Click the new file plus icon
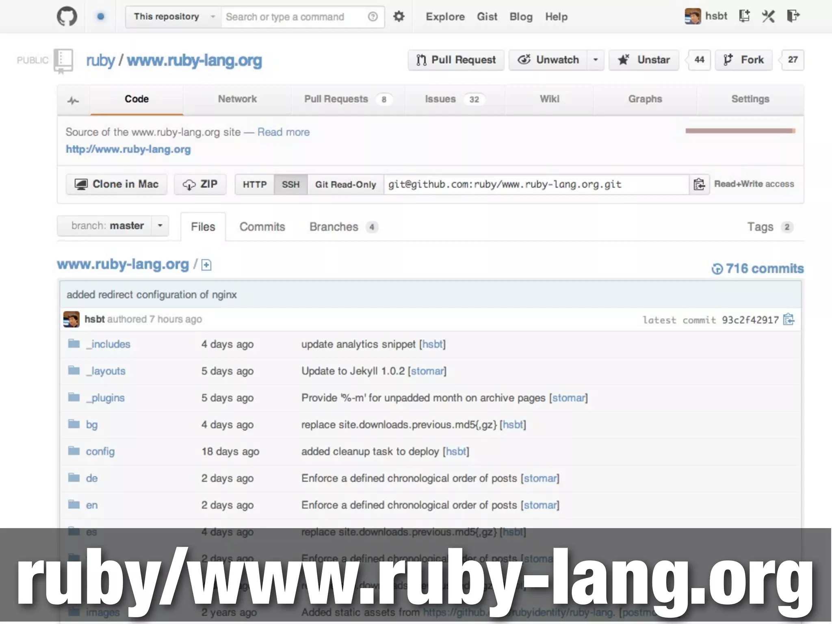This screenshot has height=624, width=832. [206, 265]
